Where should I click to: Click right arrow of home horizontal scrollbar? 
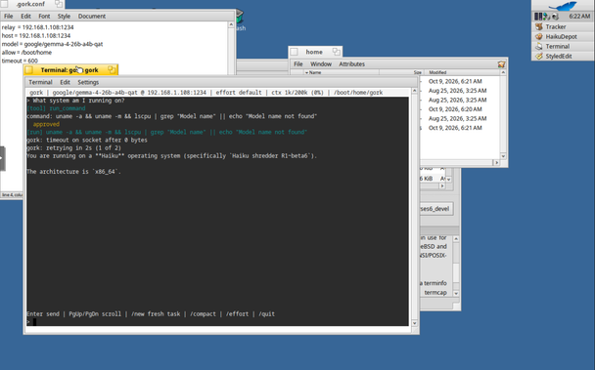pyautogui.click(x=497, y=162)
